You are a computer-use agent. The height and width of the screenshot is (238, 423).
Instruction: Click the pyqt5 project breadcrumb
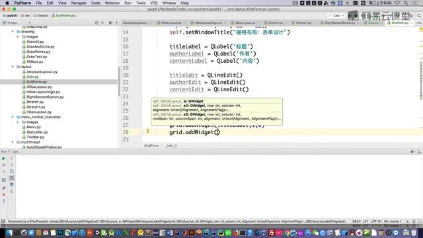[x=10, y=16]
